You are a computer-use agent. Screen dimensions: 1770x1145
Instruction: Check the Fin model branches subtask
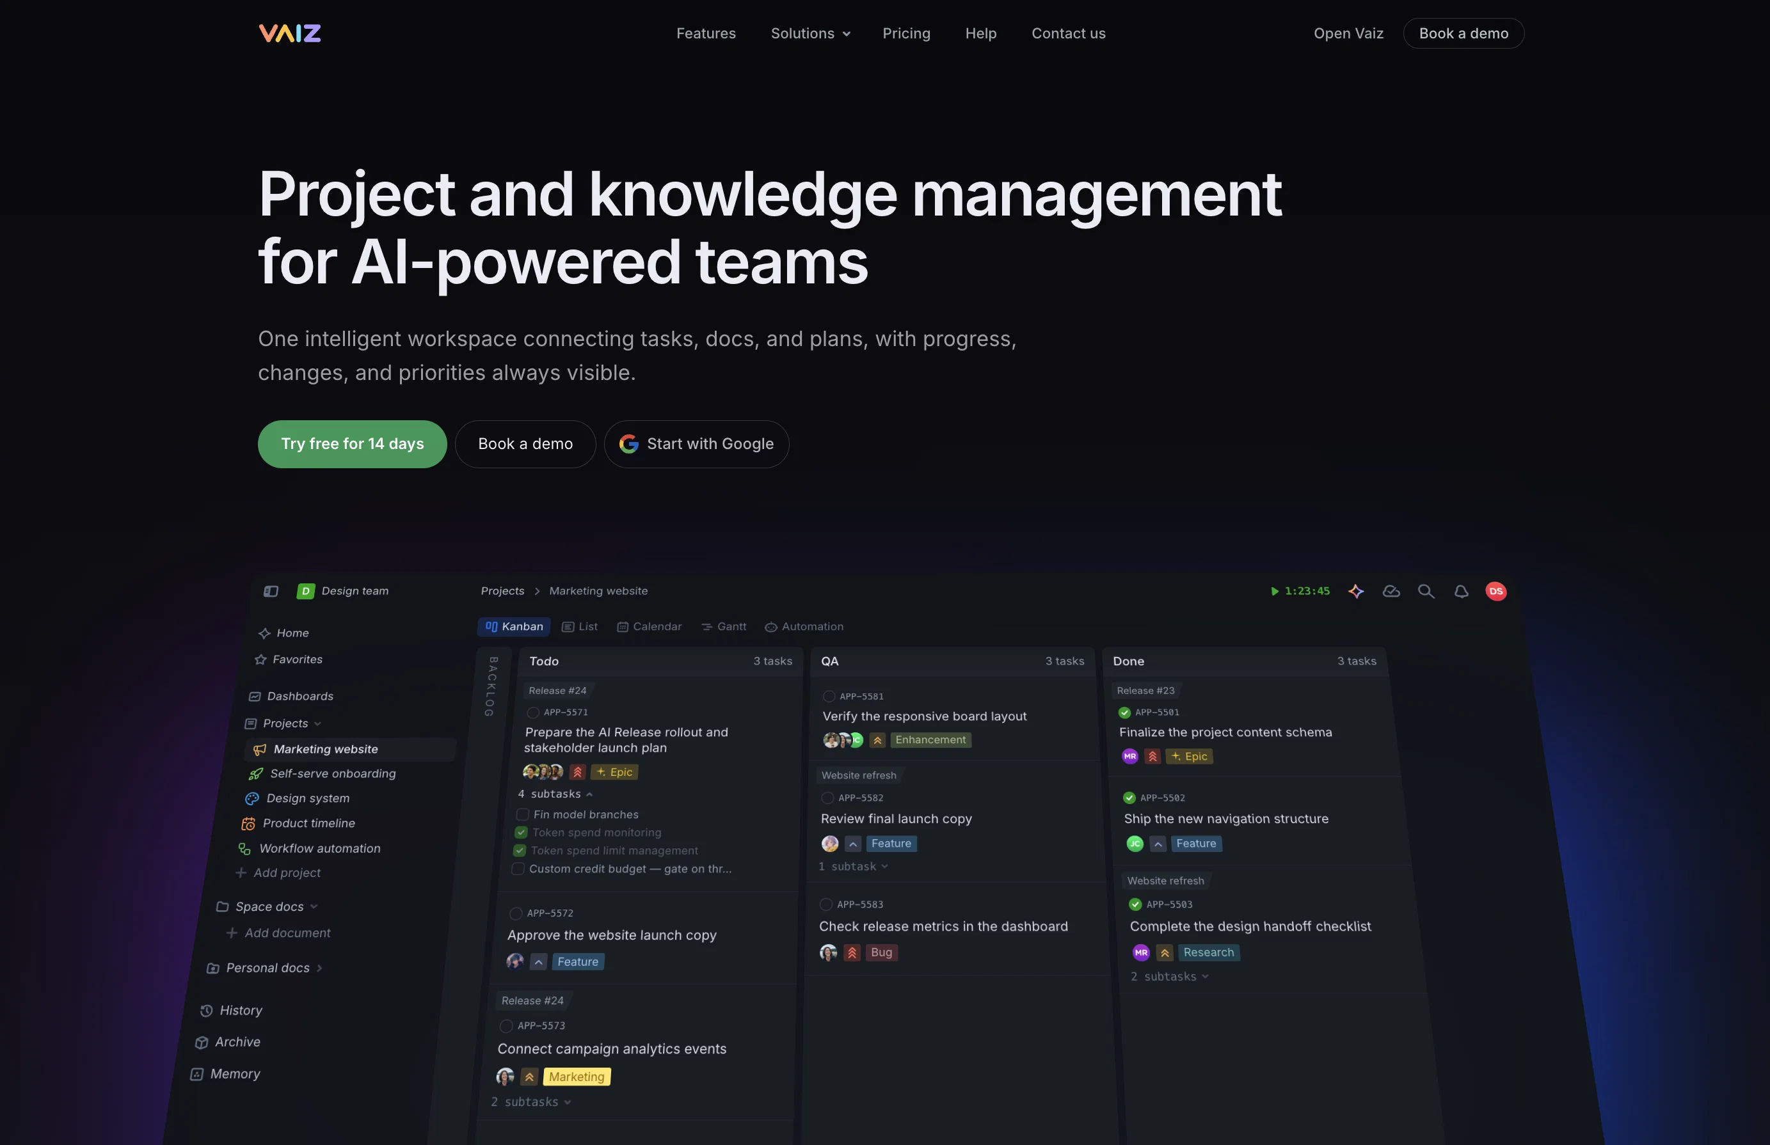[x=523, y=815]
